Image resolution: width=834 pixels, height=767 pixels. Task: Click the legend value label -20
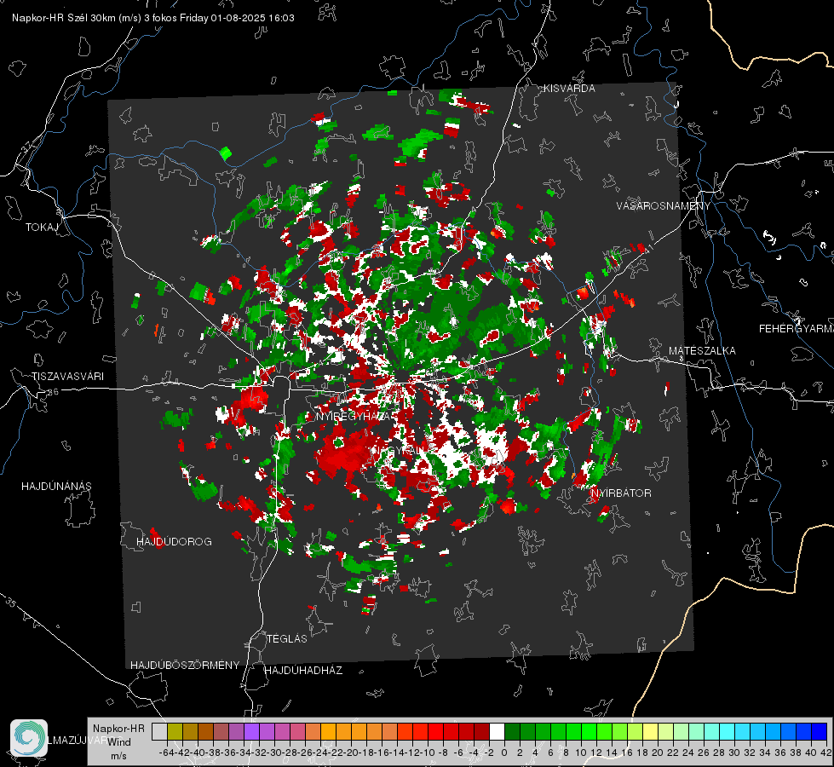(x=351, y=753)
